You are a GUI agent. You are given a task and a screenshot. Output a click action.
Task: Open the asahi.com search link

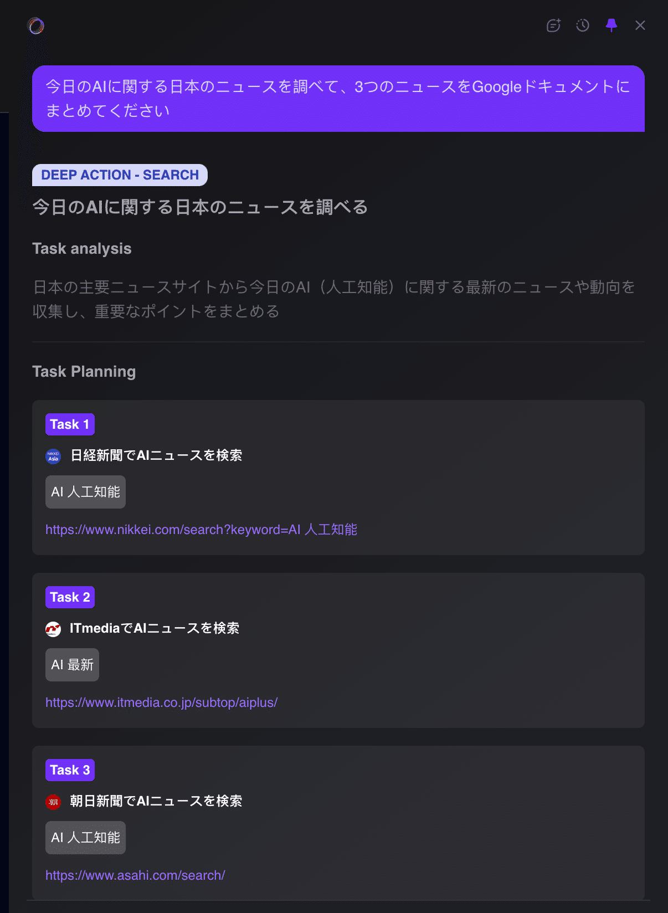pos(135,875)
